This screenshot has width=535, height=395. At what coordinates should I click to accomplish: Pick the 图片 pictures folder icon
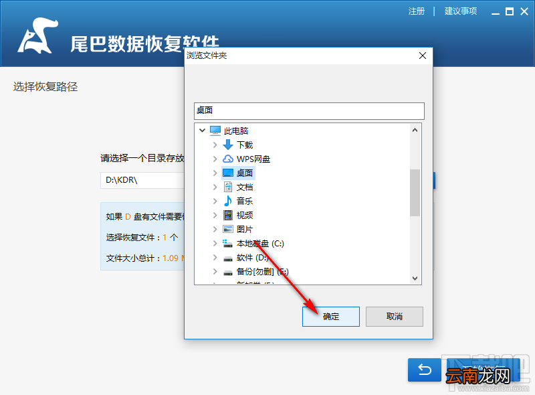[x=228, y=229]
